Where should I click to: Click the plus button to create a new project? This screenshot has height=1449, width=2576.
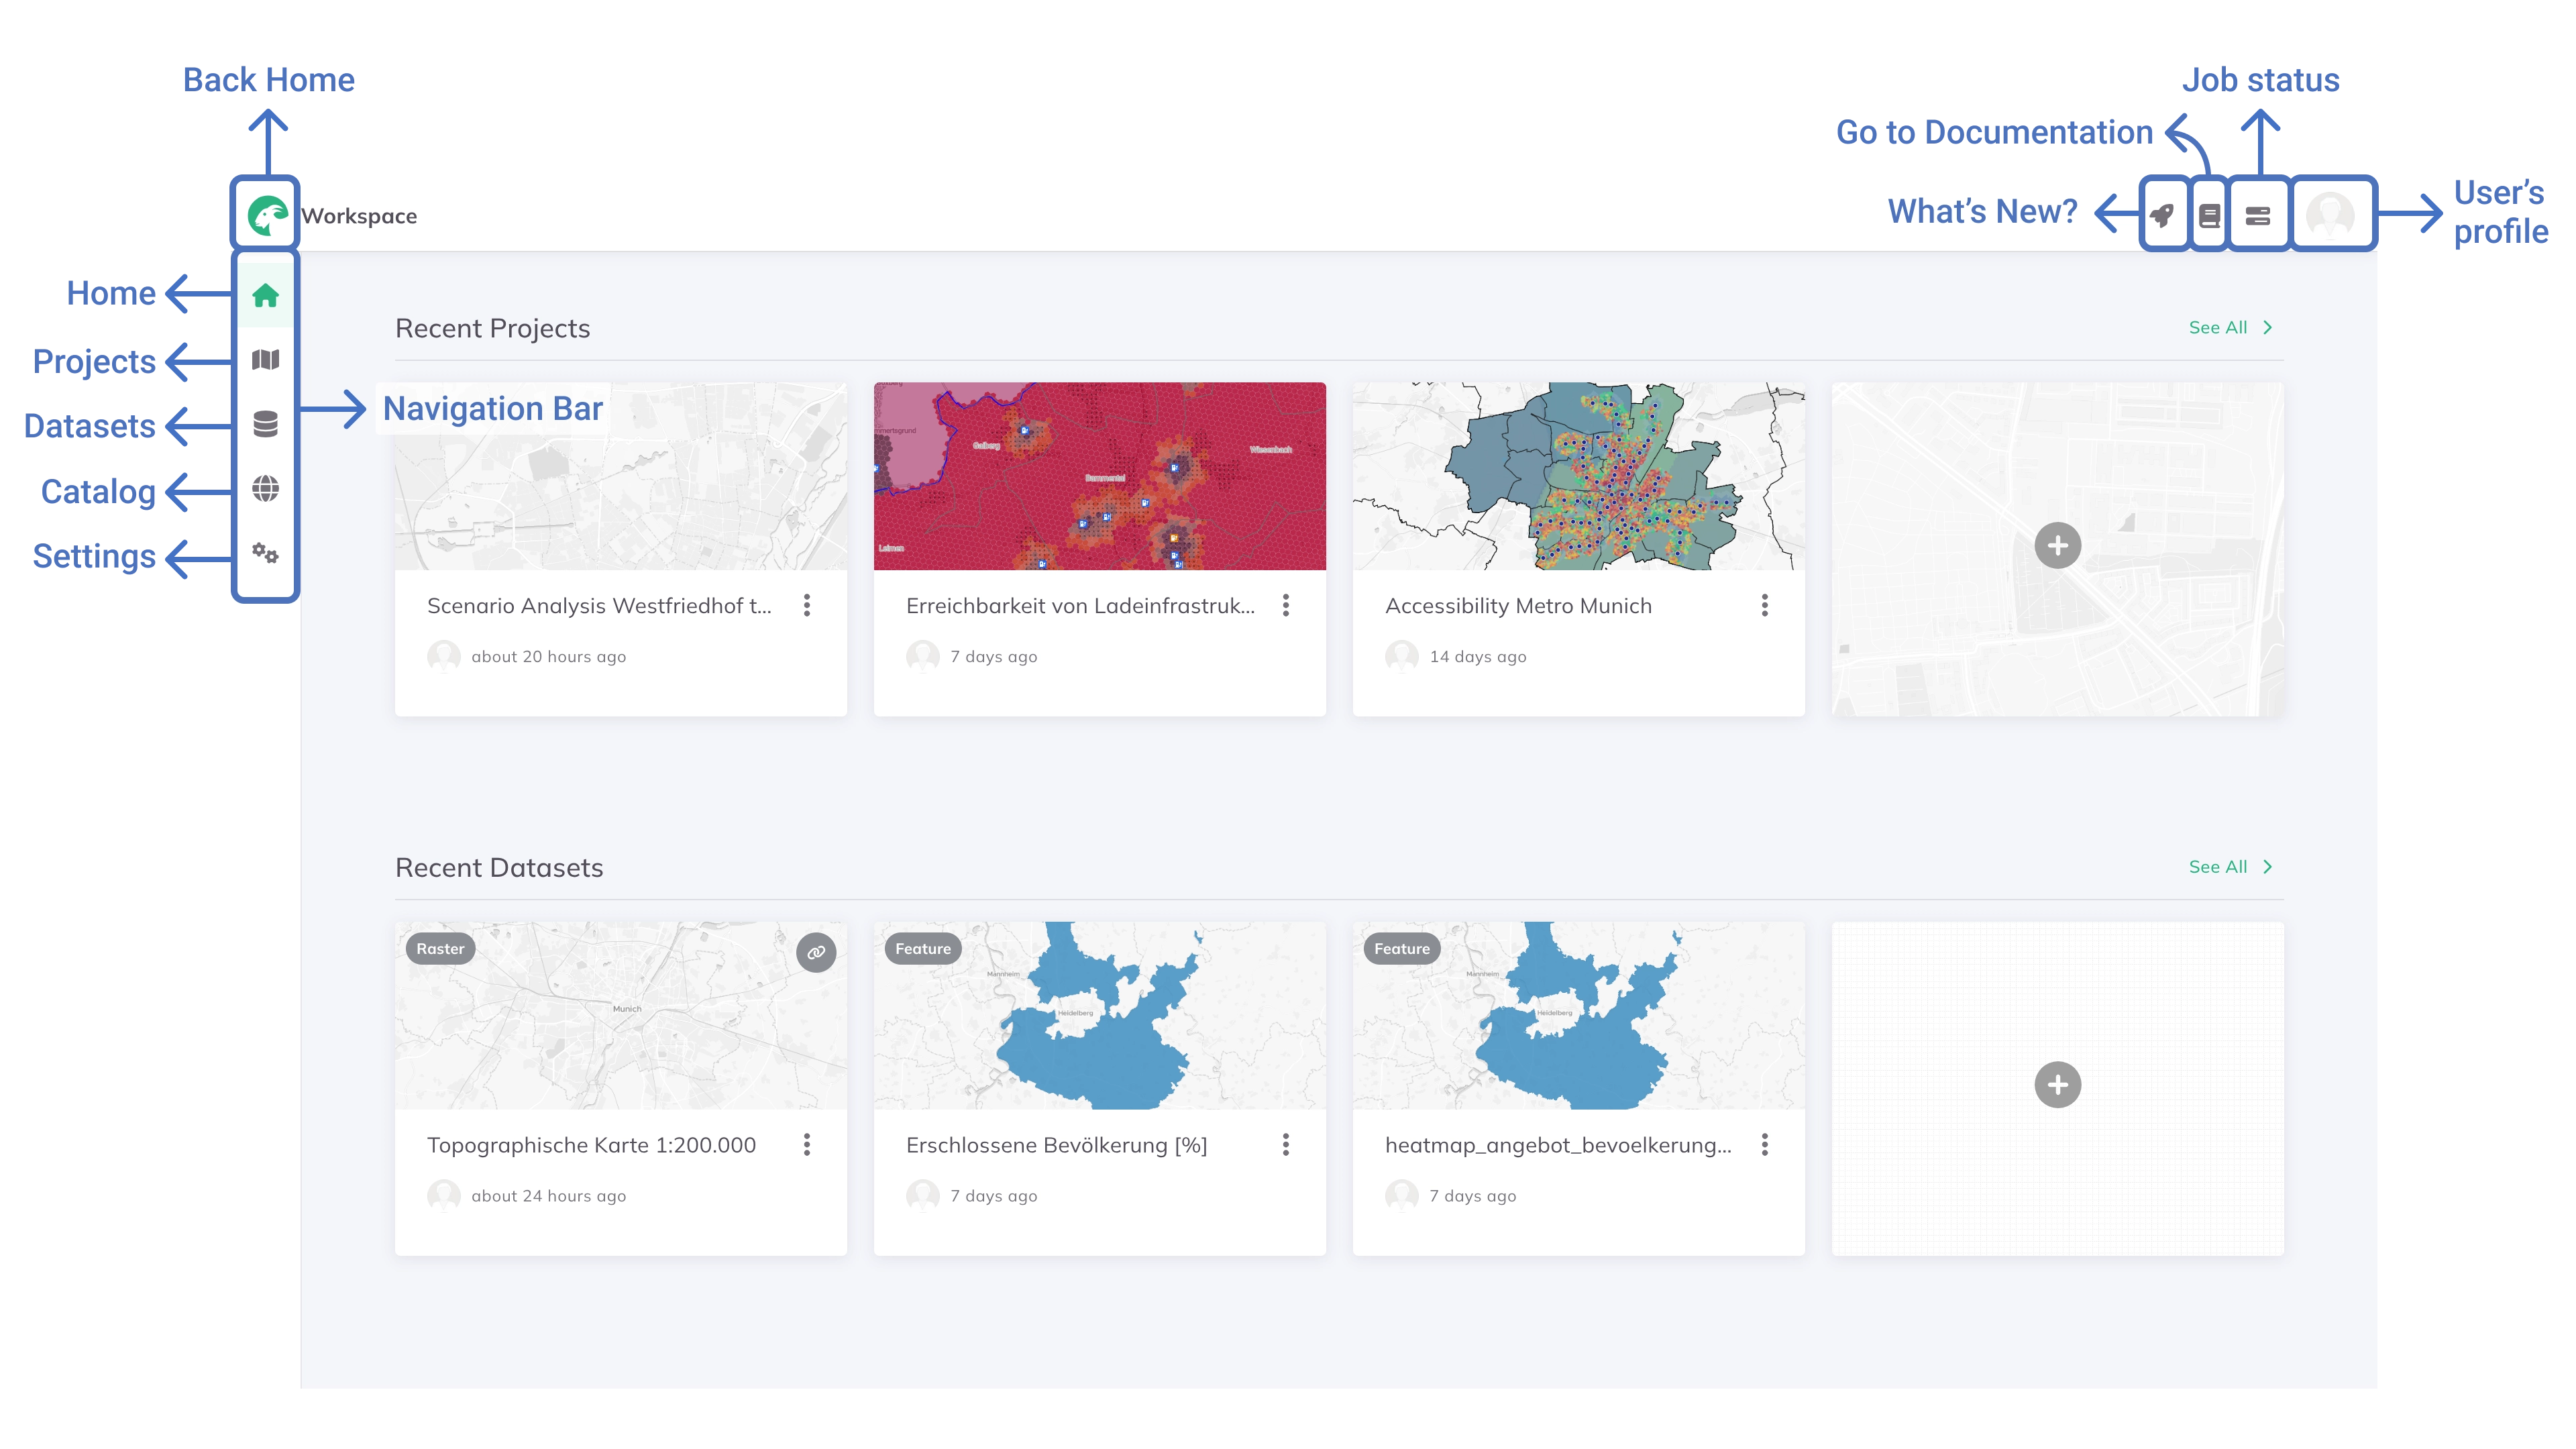pyautogui.click(x=2058, y=546)
